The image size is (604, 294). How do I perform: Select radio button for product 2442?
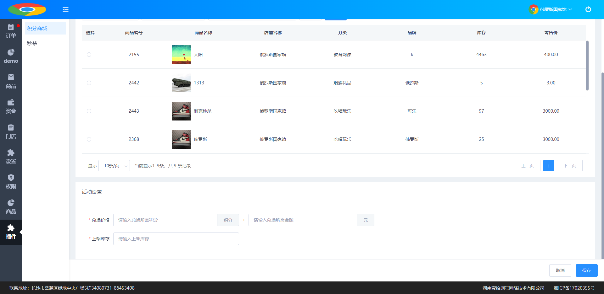click(x=89, y=83)
